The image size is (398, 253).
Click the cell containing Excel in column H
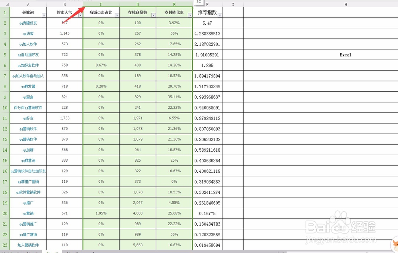click(345, 54)
